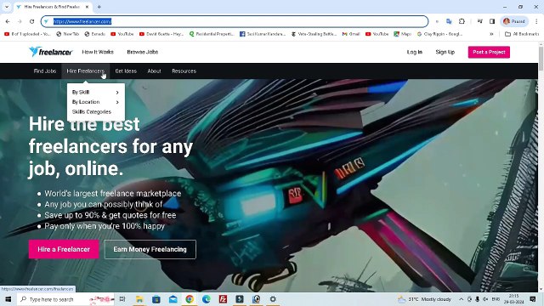
Task: Open the Maps bookmark
Action: 402,34
